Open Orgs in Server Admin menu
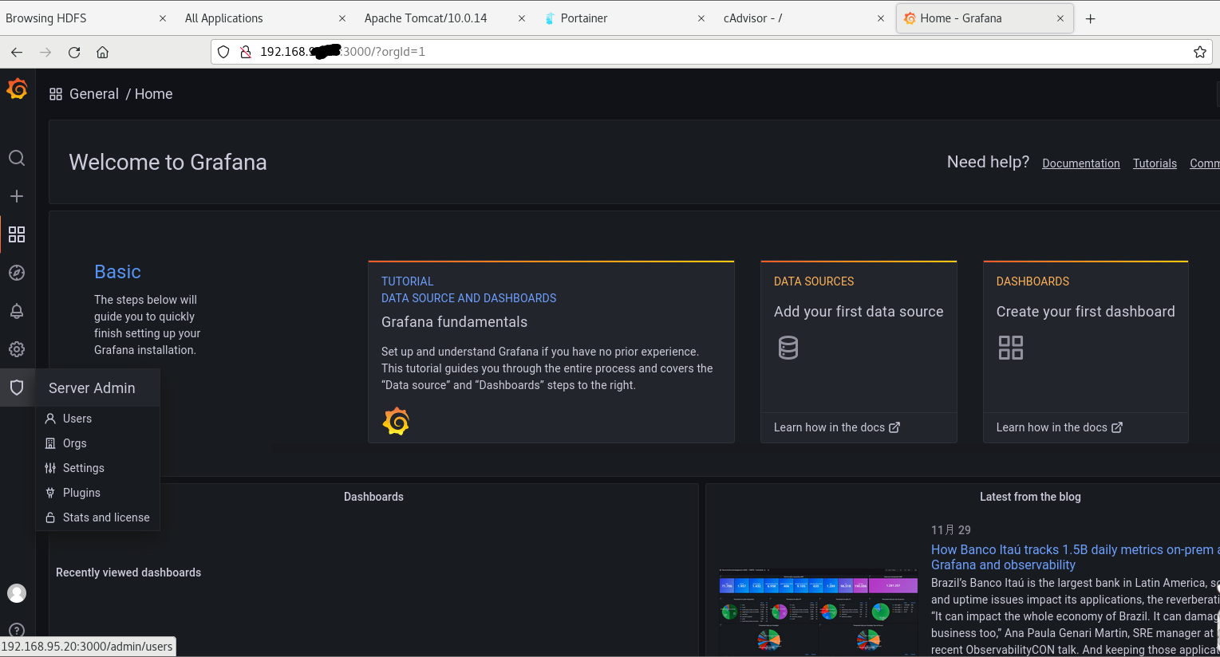 click(98, 443)
